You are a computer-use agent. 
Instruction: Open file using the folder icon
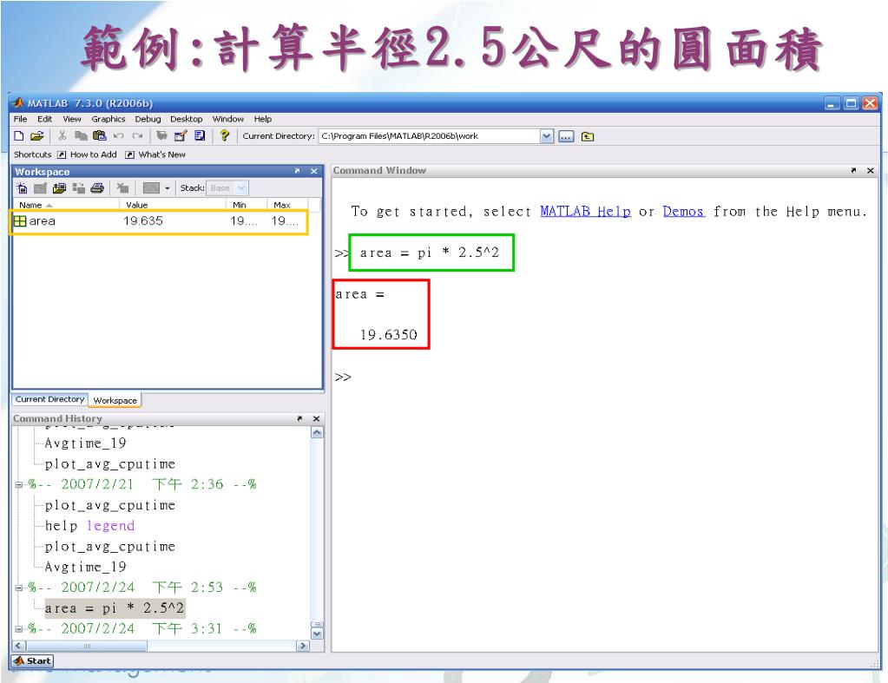[x=36, y=136]
